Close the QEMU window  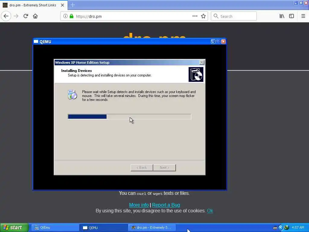click(224, 42)
